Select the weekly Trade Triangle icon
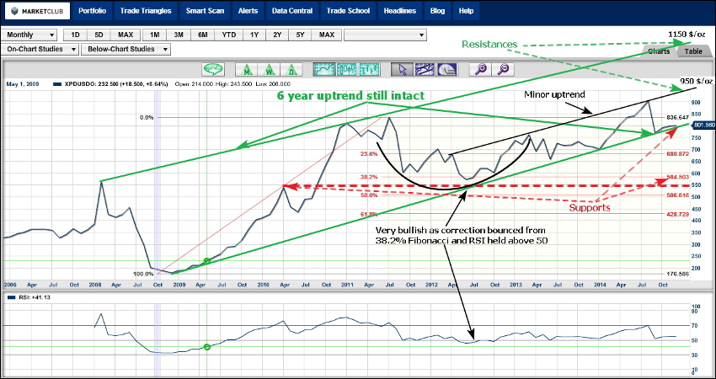The image size is (716, 379). click(269, 69)
